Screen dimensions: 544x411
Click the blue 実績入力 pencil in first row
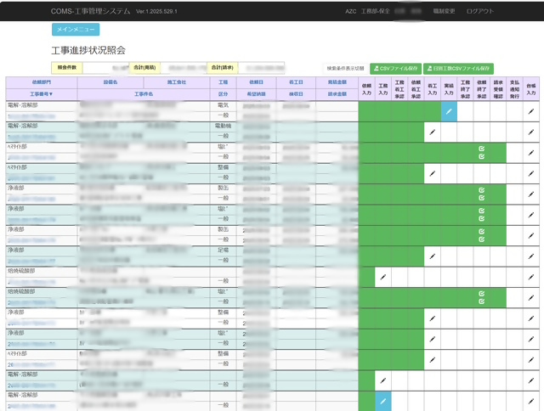448,111
